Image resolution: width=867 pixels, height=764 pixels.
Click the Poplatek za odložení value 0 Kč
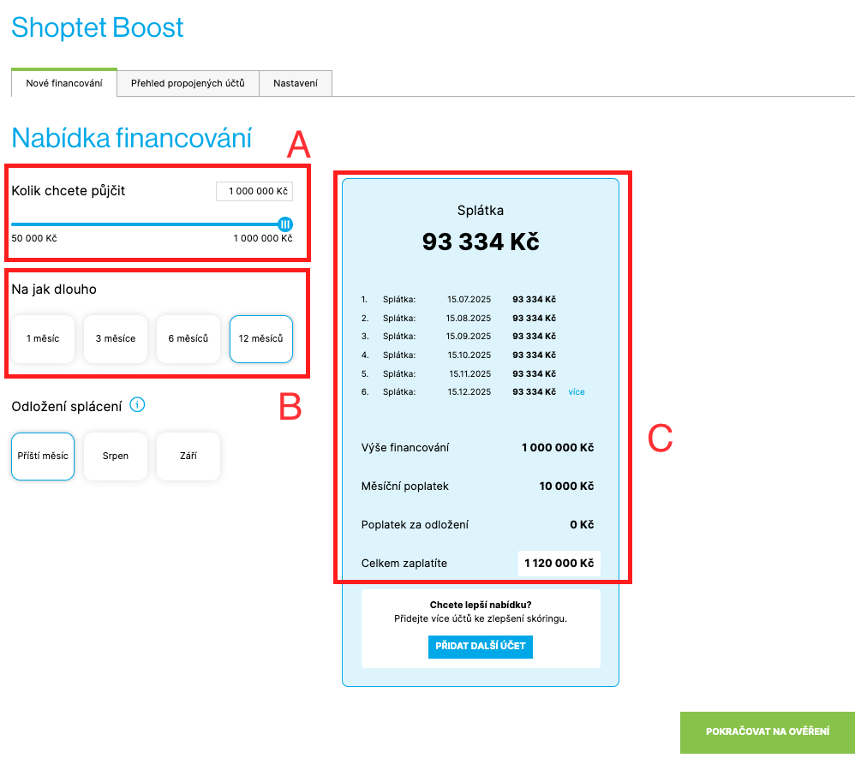pyautogui.click(x=583, y=525)
